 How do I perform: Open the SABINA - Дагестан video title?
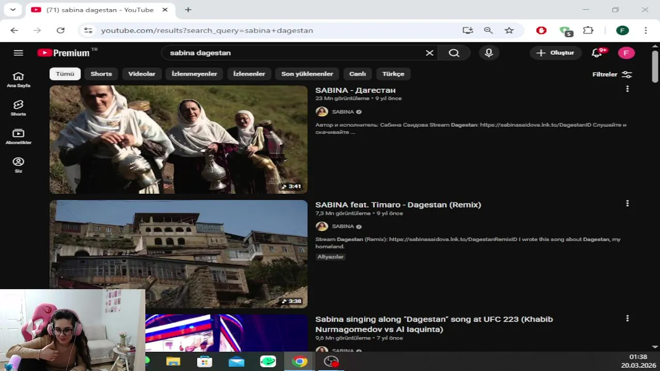pyautogui.click(x=355, y=90)
